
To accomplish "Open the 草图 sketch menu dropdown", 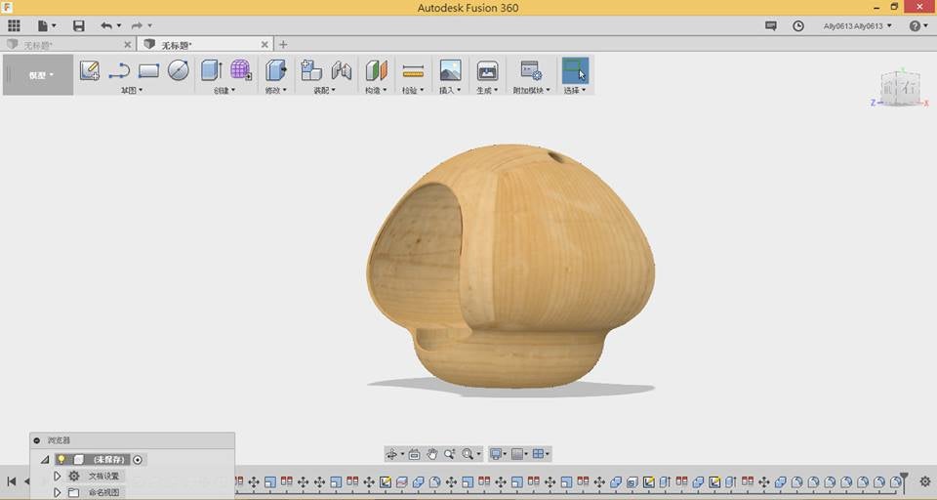I will click(x=132, y=90).
